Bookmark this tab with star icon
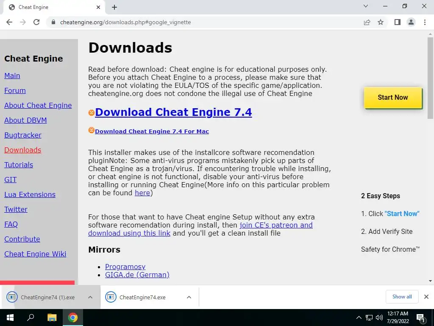This screenshot has width=434, height=326. click(381, 22)
